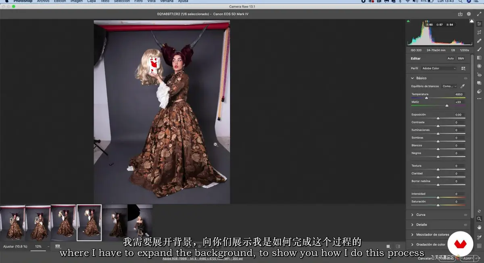484x263 pixels.
Task: Select the Color Sampler tool
Action: coord(479,237)
